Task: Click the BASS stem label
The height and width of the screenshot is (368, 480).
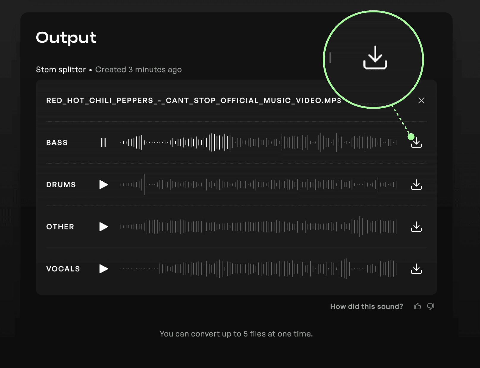Action: click(57, 142)
